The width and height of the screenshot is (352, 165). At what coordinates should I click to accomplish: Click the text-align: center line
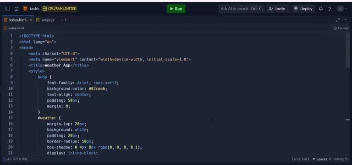point(69,94)
